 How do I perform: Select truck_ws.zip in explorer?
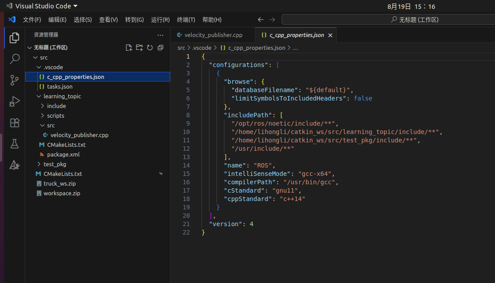[97, 183]
